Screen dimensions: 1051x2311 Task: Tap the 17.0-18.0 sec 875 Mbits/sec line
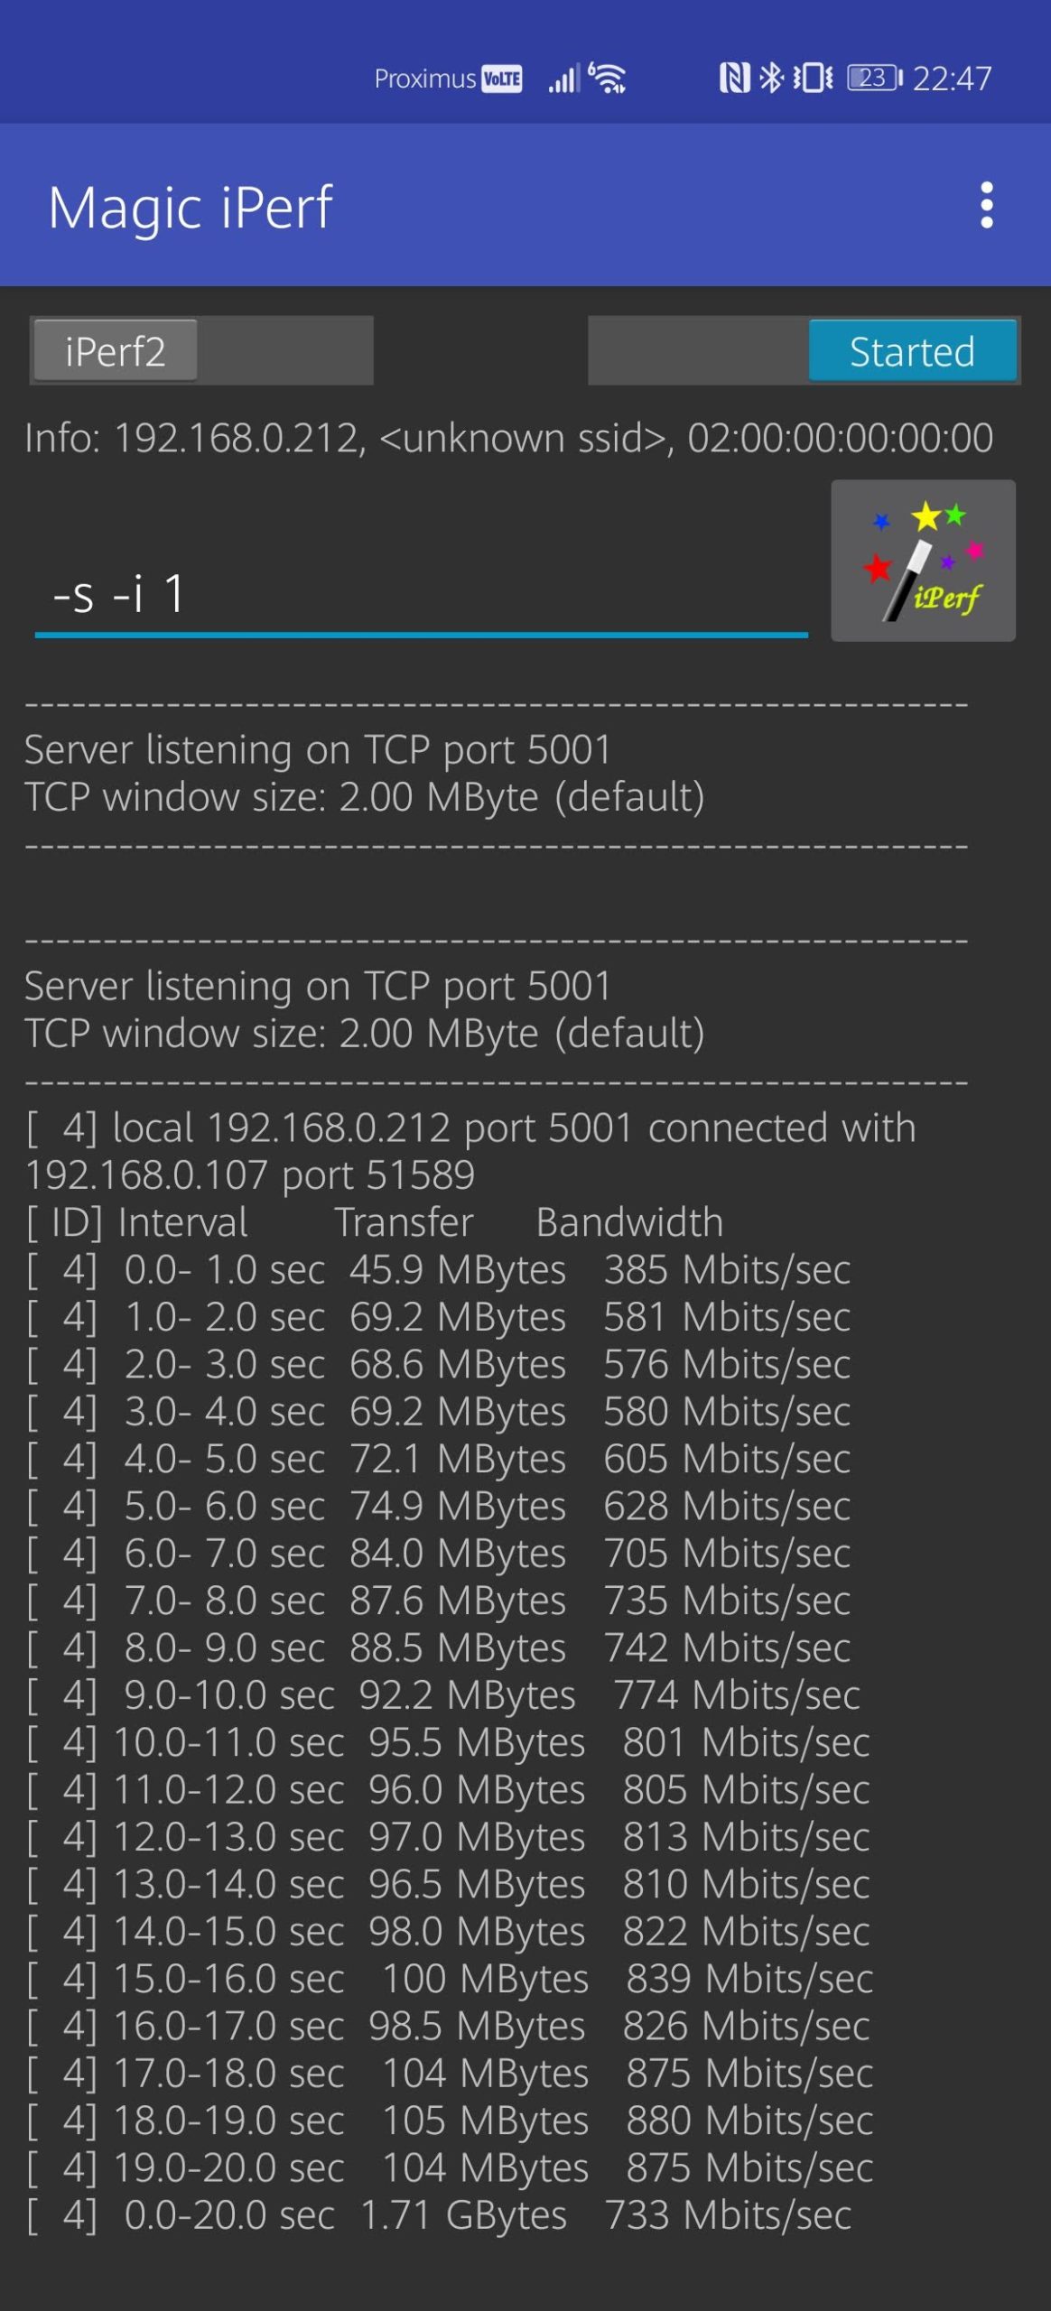(448, 2073)
